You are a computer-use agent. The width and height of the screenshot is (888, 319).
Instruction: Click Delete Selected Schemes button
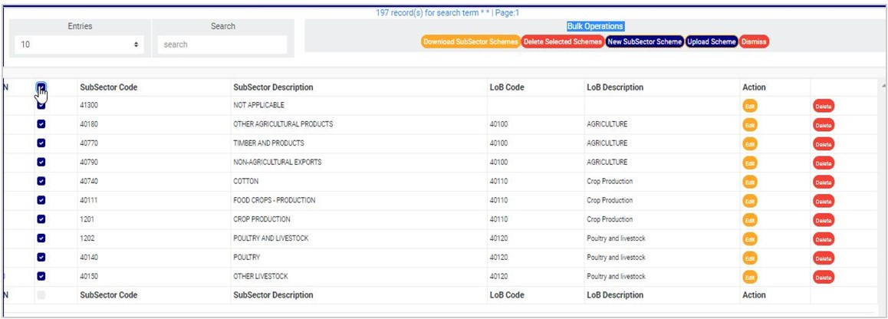pos(563,41)
